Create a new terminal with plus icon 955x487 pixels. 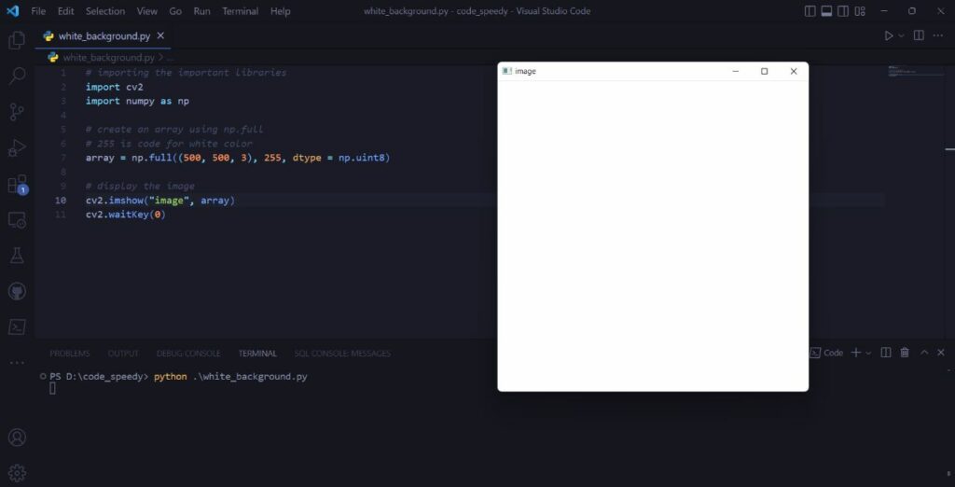click(x=856, y=353)
